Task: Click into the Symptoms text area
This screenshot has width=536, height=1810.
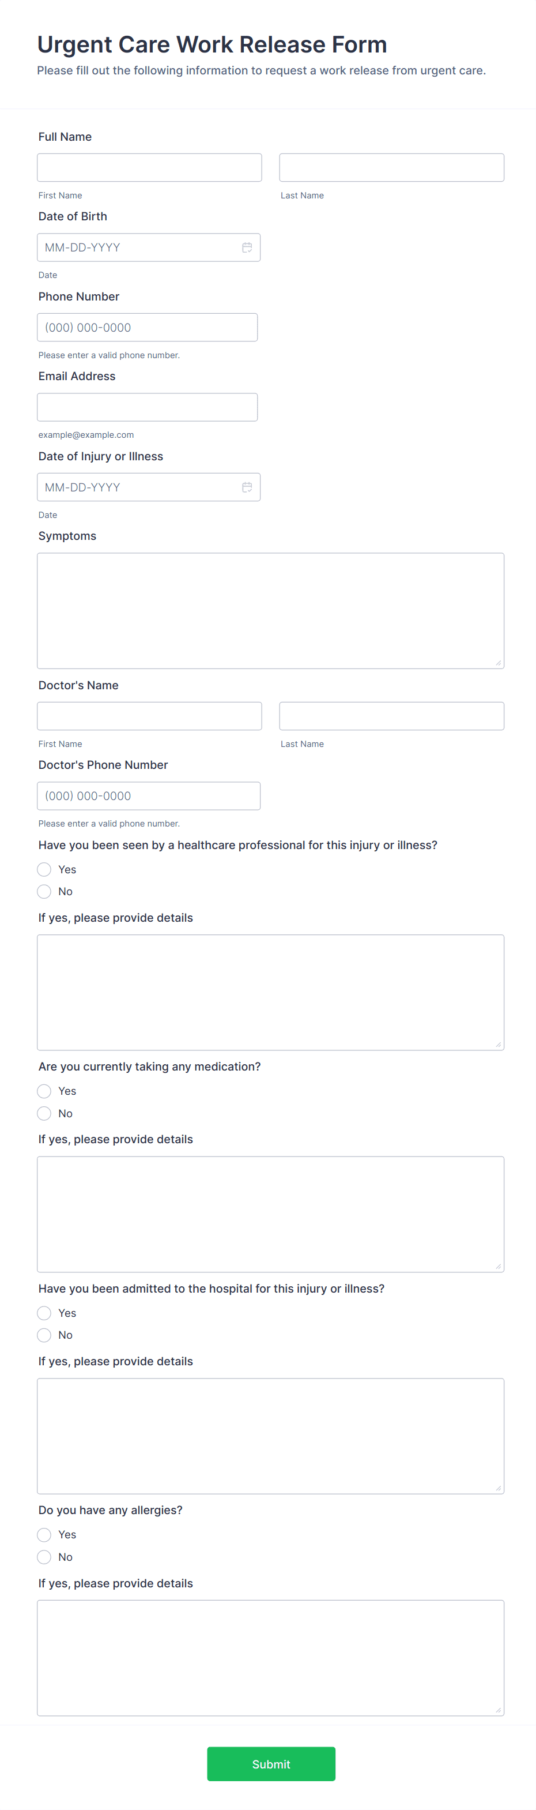Action: (270, 610)
